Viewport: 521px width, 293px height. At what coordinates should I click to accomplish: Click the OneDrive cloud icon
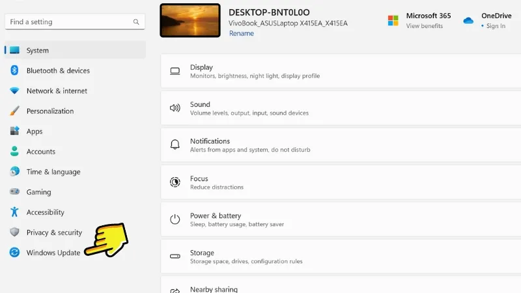(x=468, y=21)
